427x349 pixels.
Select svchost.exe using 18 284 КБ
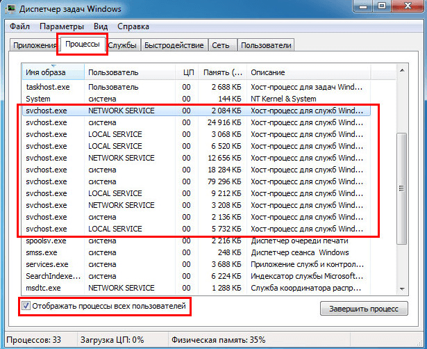tap(196, 170)
